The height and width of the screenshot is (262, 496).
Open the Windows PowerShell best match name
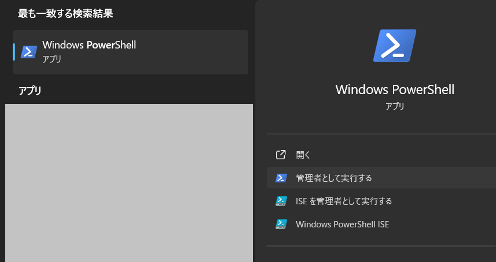tap(89, 45)
